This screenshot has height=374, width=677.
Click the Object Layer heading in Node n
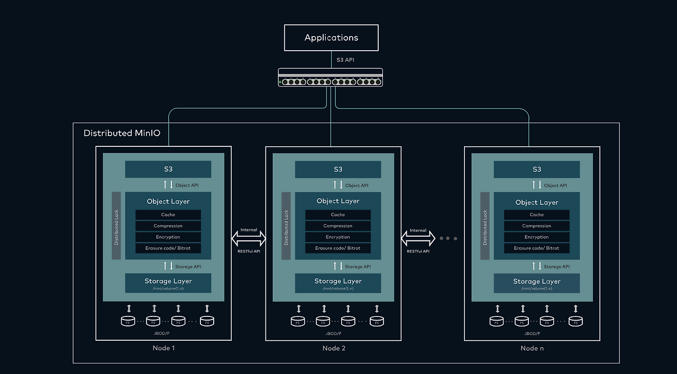[x=537, y=202]
